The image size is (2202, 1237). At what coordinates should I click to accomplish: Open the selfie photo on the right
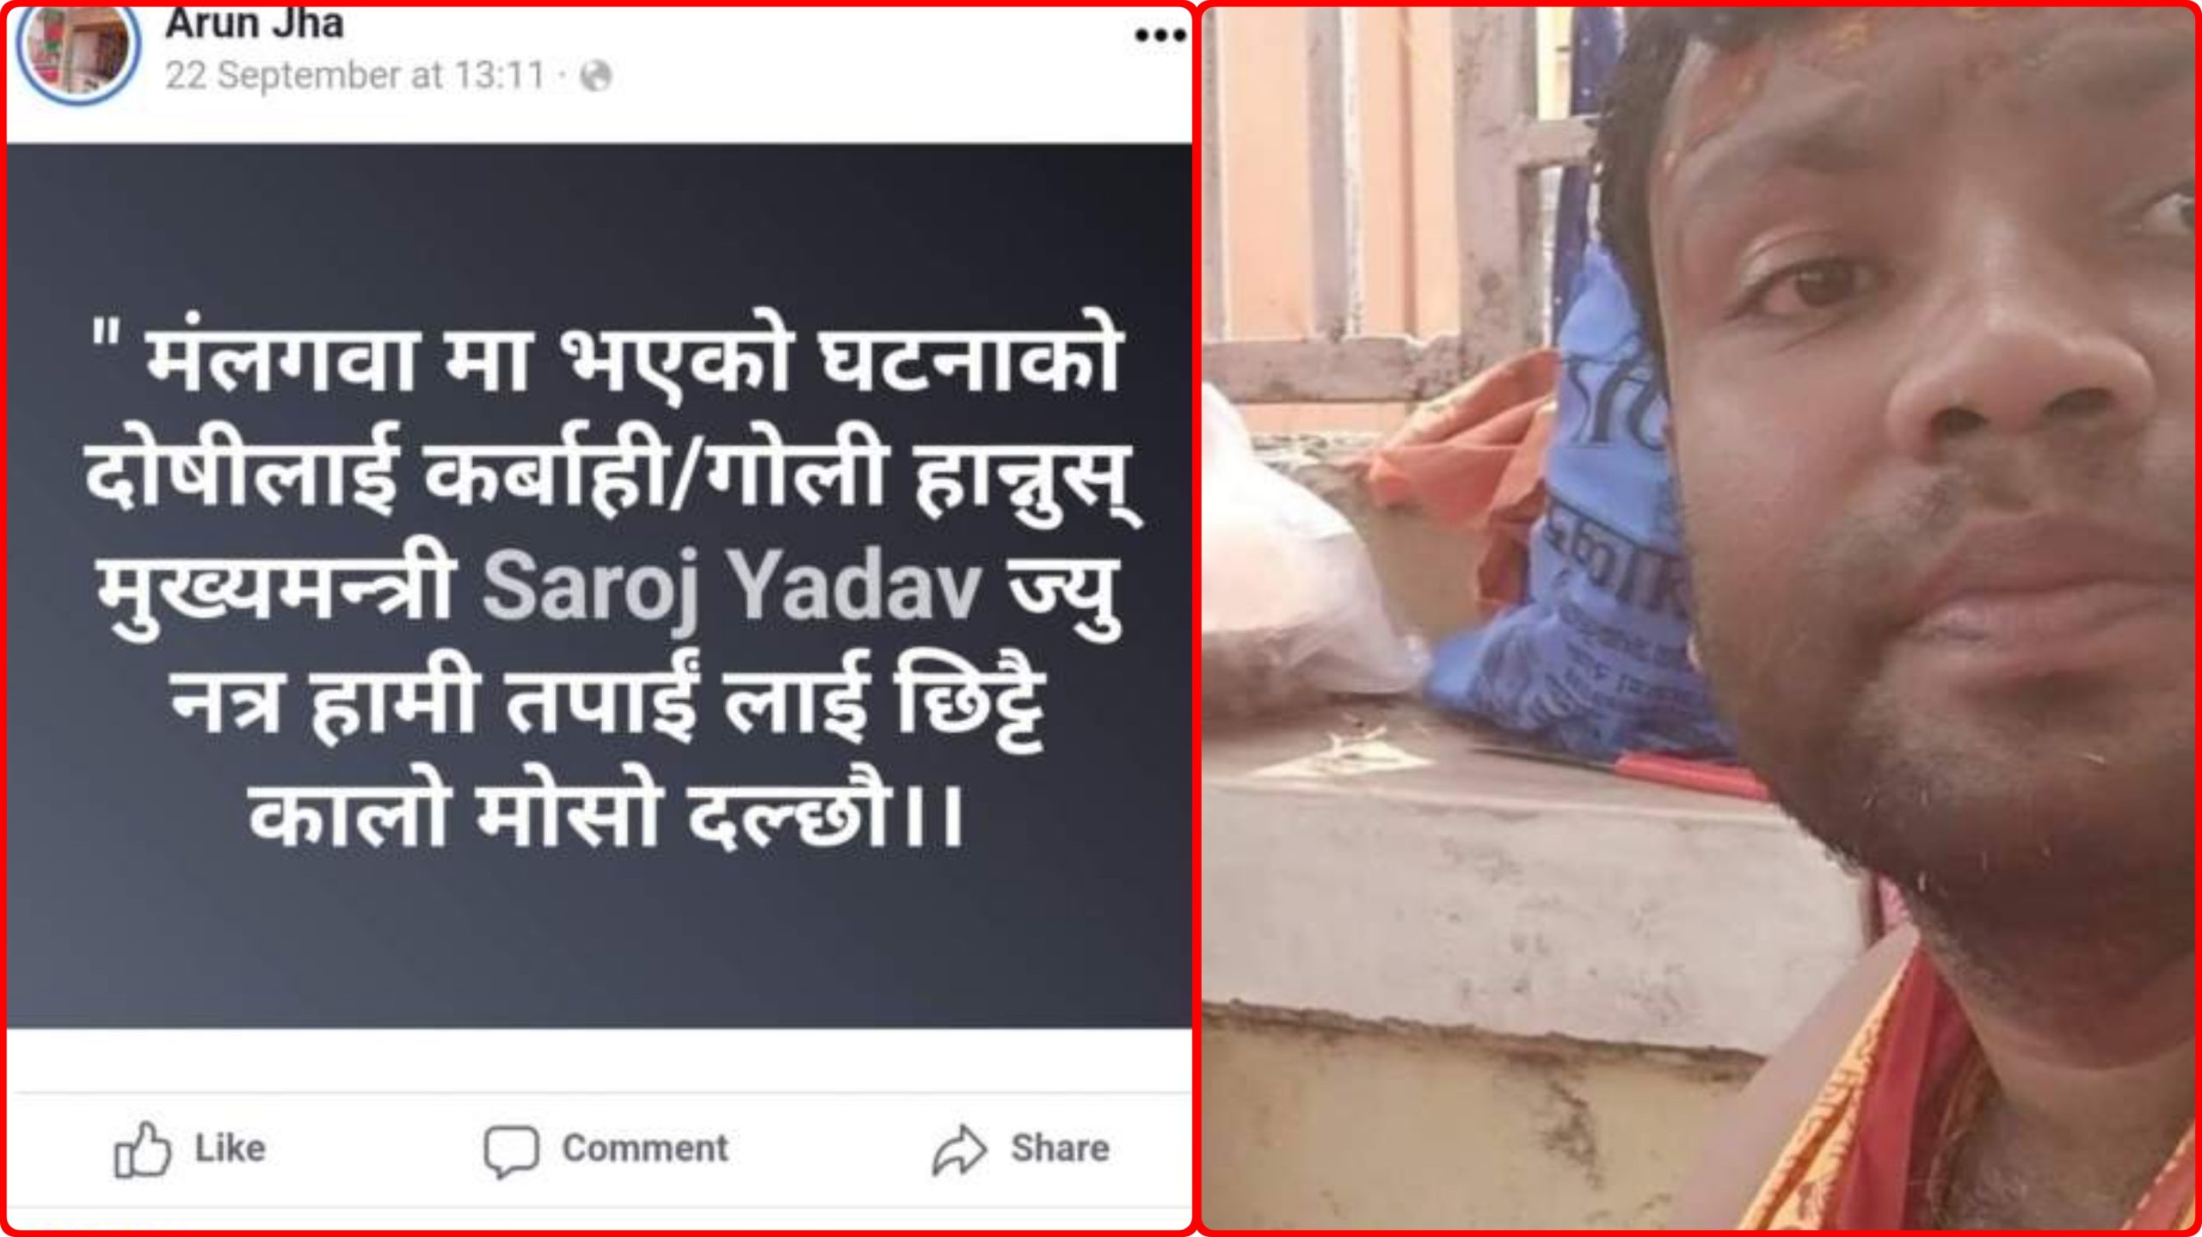1700,618
